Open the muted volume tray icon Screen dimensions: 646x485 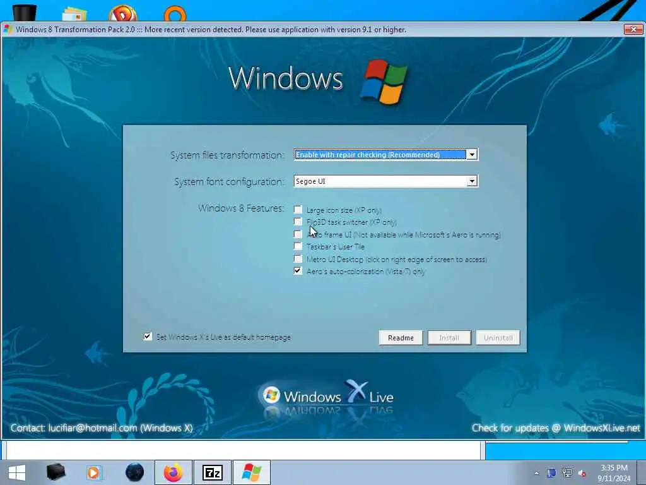[x=582, y=474]
